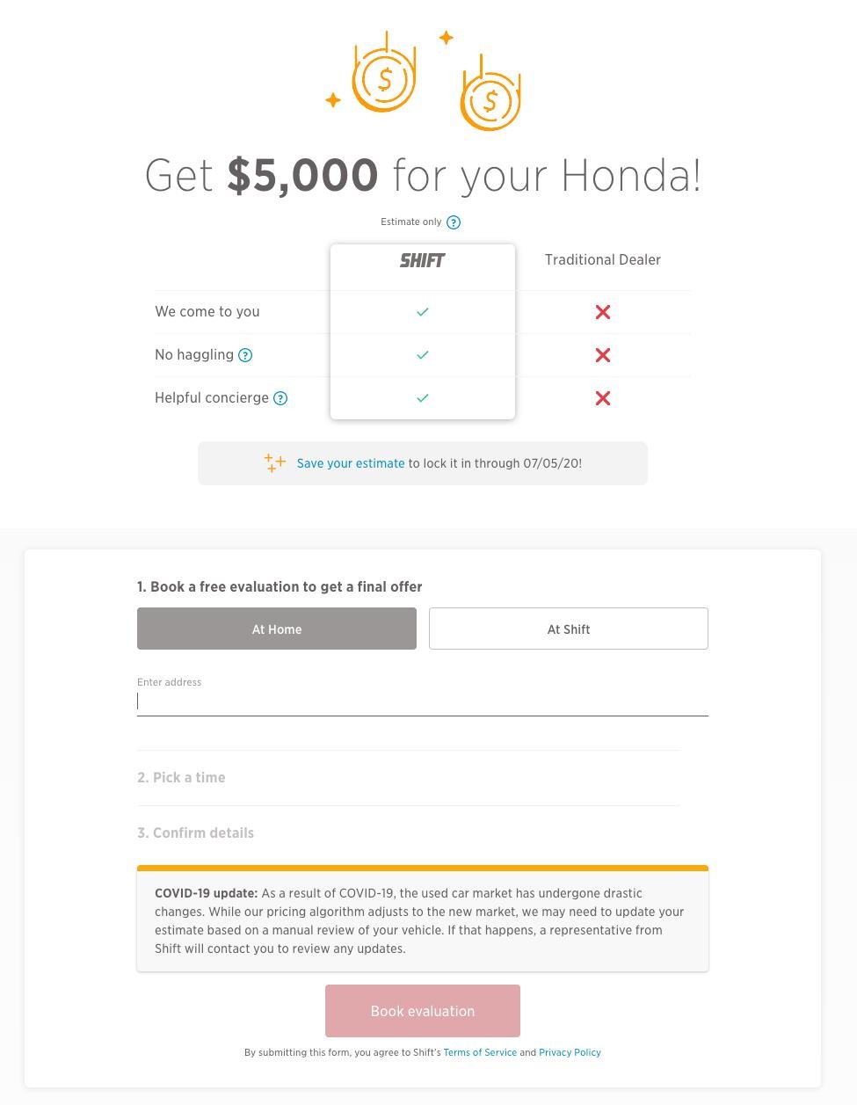Expand the Pick a time step
The width and height of the screenshot is (857, 1105).
pyautogui.click(x=181, y=777)
